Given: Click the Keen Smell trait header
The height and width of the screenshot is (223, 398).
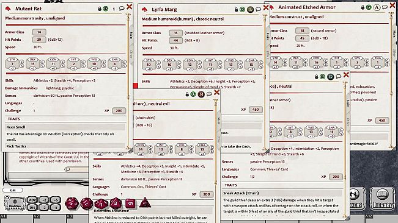Looking at the screenshot, I should pyautogui.click(x=65, y=127).
